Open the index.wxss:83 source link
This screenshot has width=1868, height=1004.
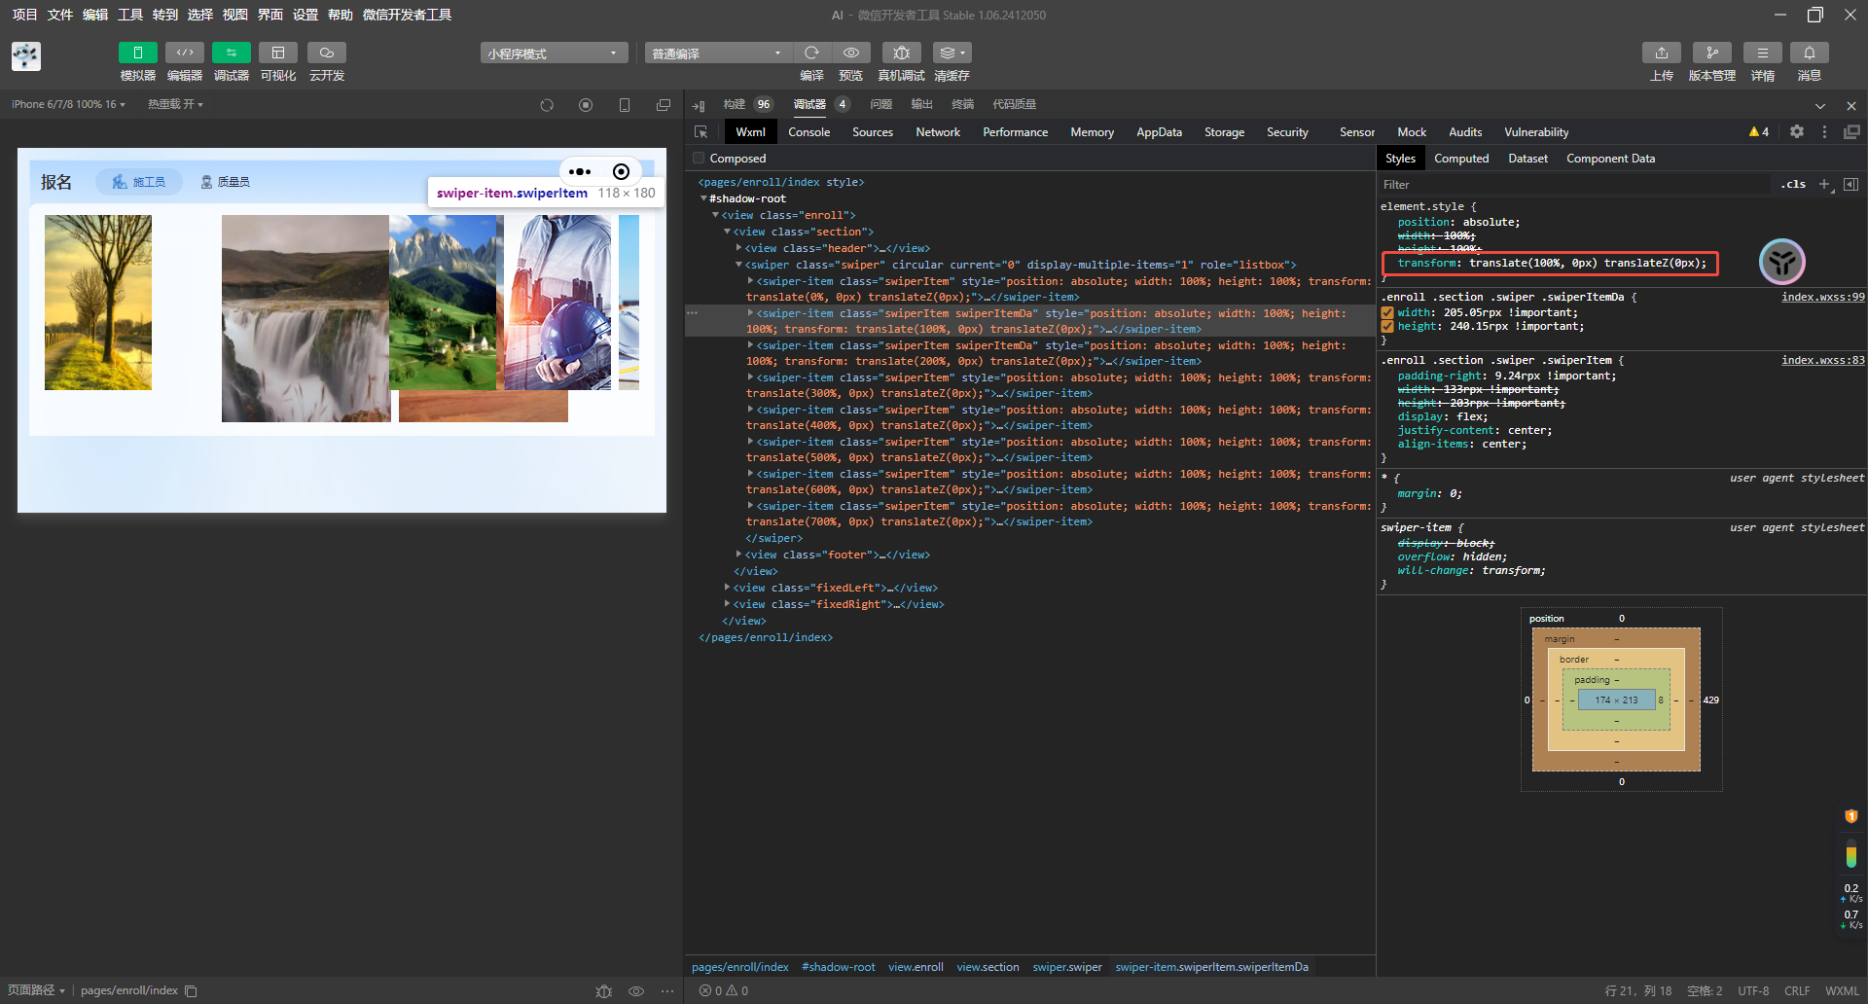click(x=1823, y=360)
